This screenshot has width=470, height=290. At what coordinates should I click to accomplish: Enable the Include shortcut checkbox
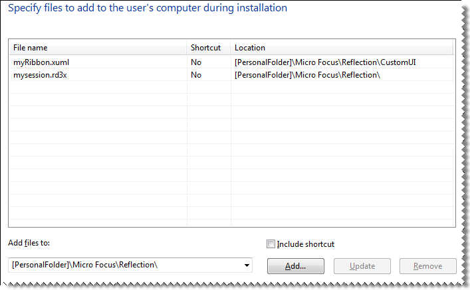pos(271,244)
